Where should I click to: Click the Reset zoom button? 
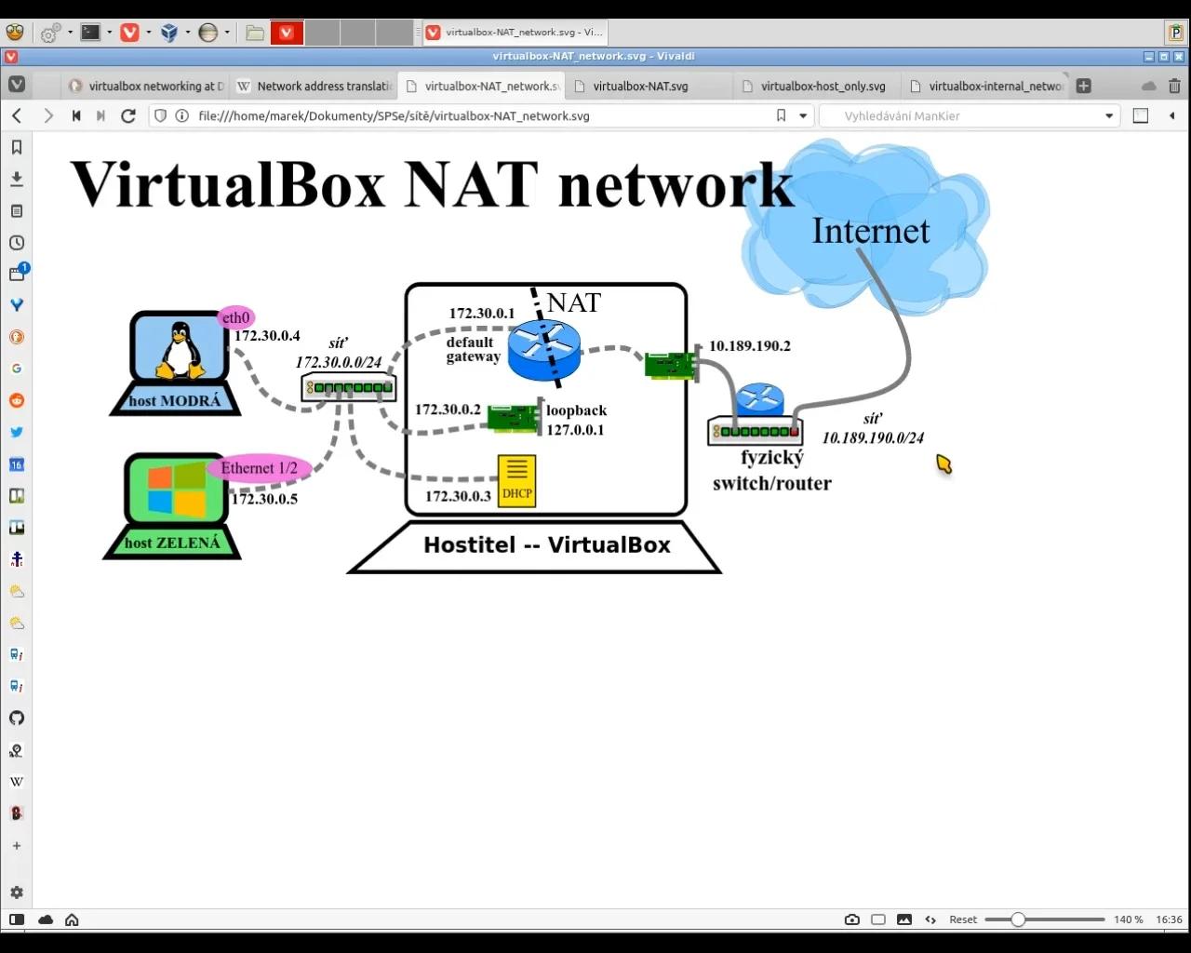point(963,919)
